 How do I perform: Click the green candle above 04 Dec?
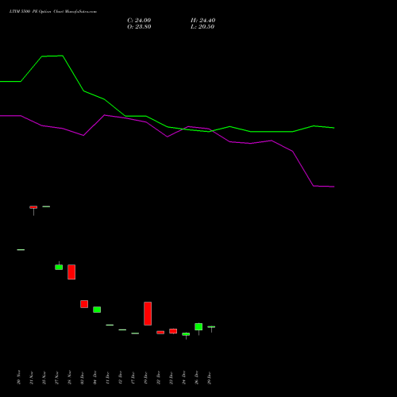tap(97, 310)
